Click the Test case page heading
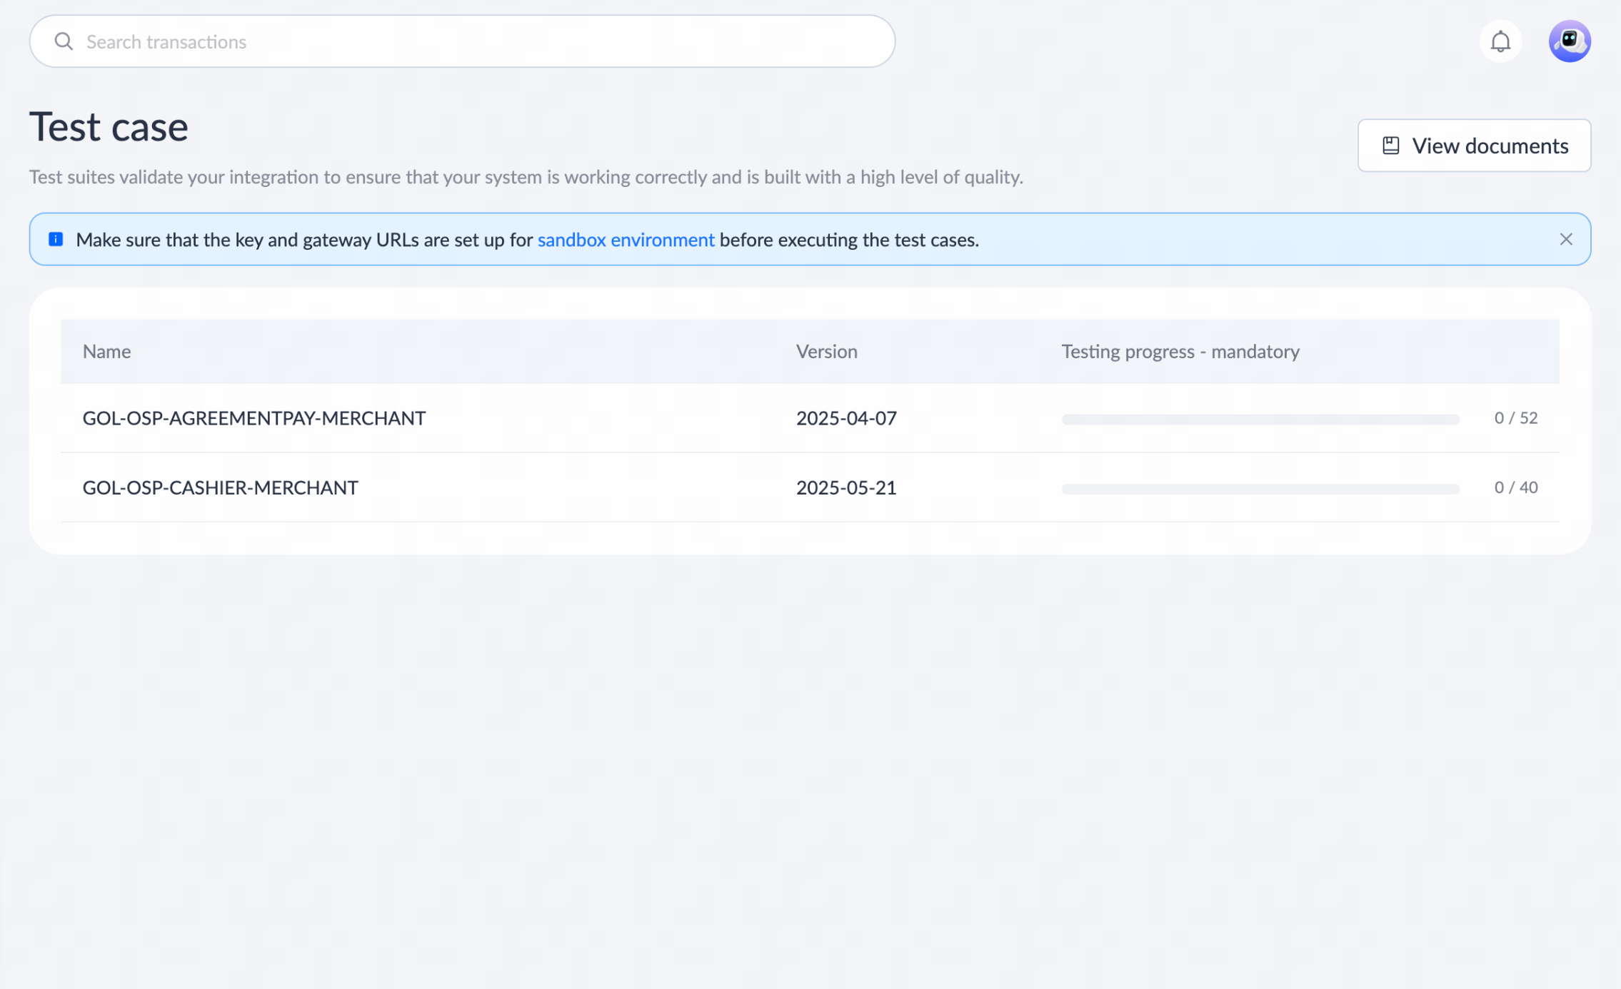The height and width of the screenshot is (989, 1621). [x=109, y=127]
